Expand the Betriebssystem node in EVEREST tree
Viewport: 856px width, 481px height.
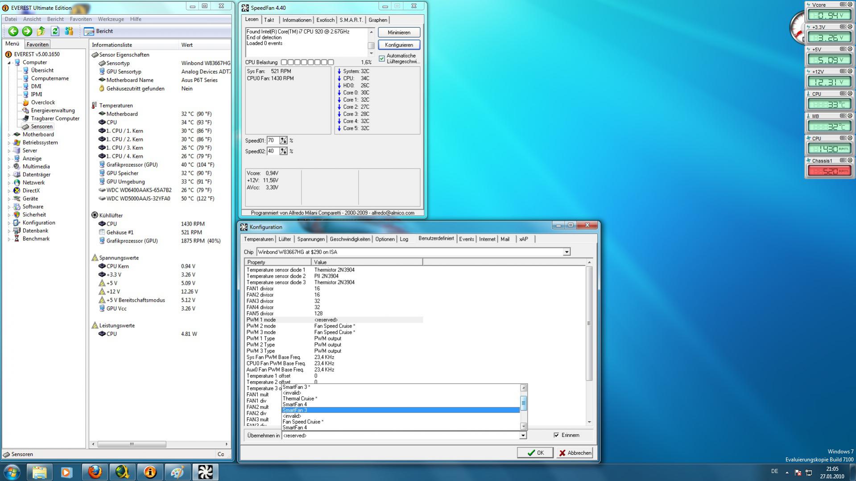pos(9,143)
